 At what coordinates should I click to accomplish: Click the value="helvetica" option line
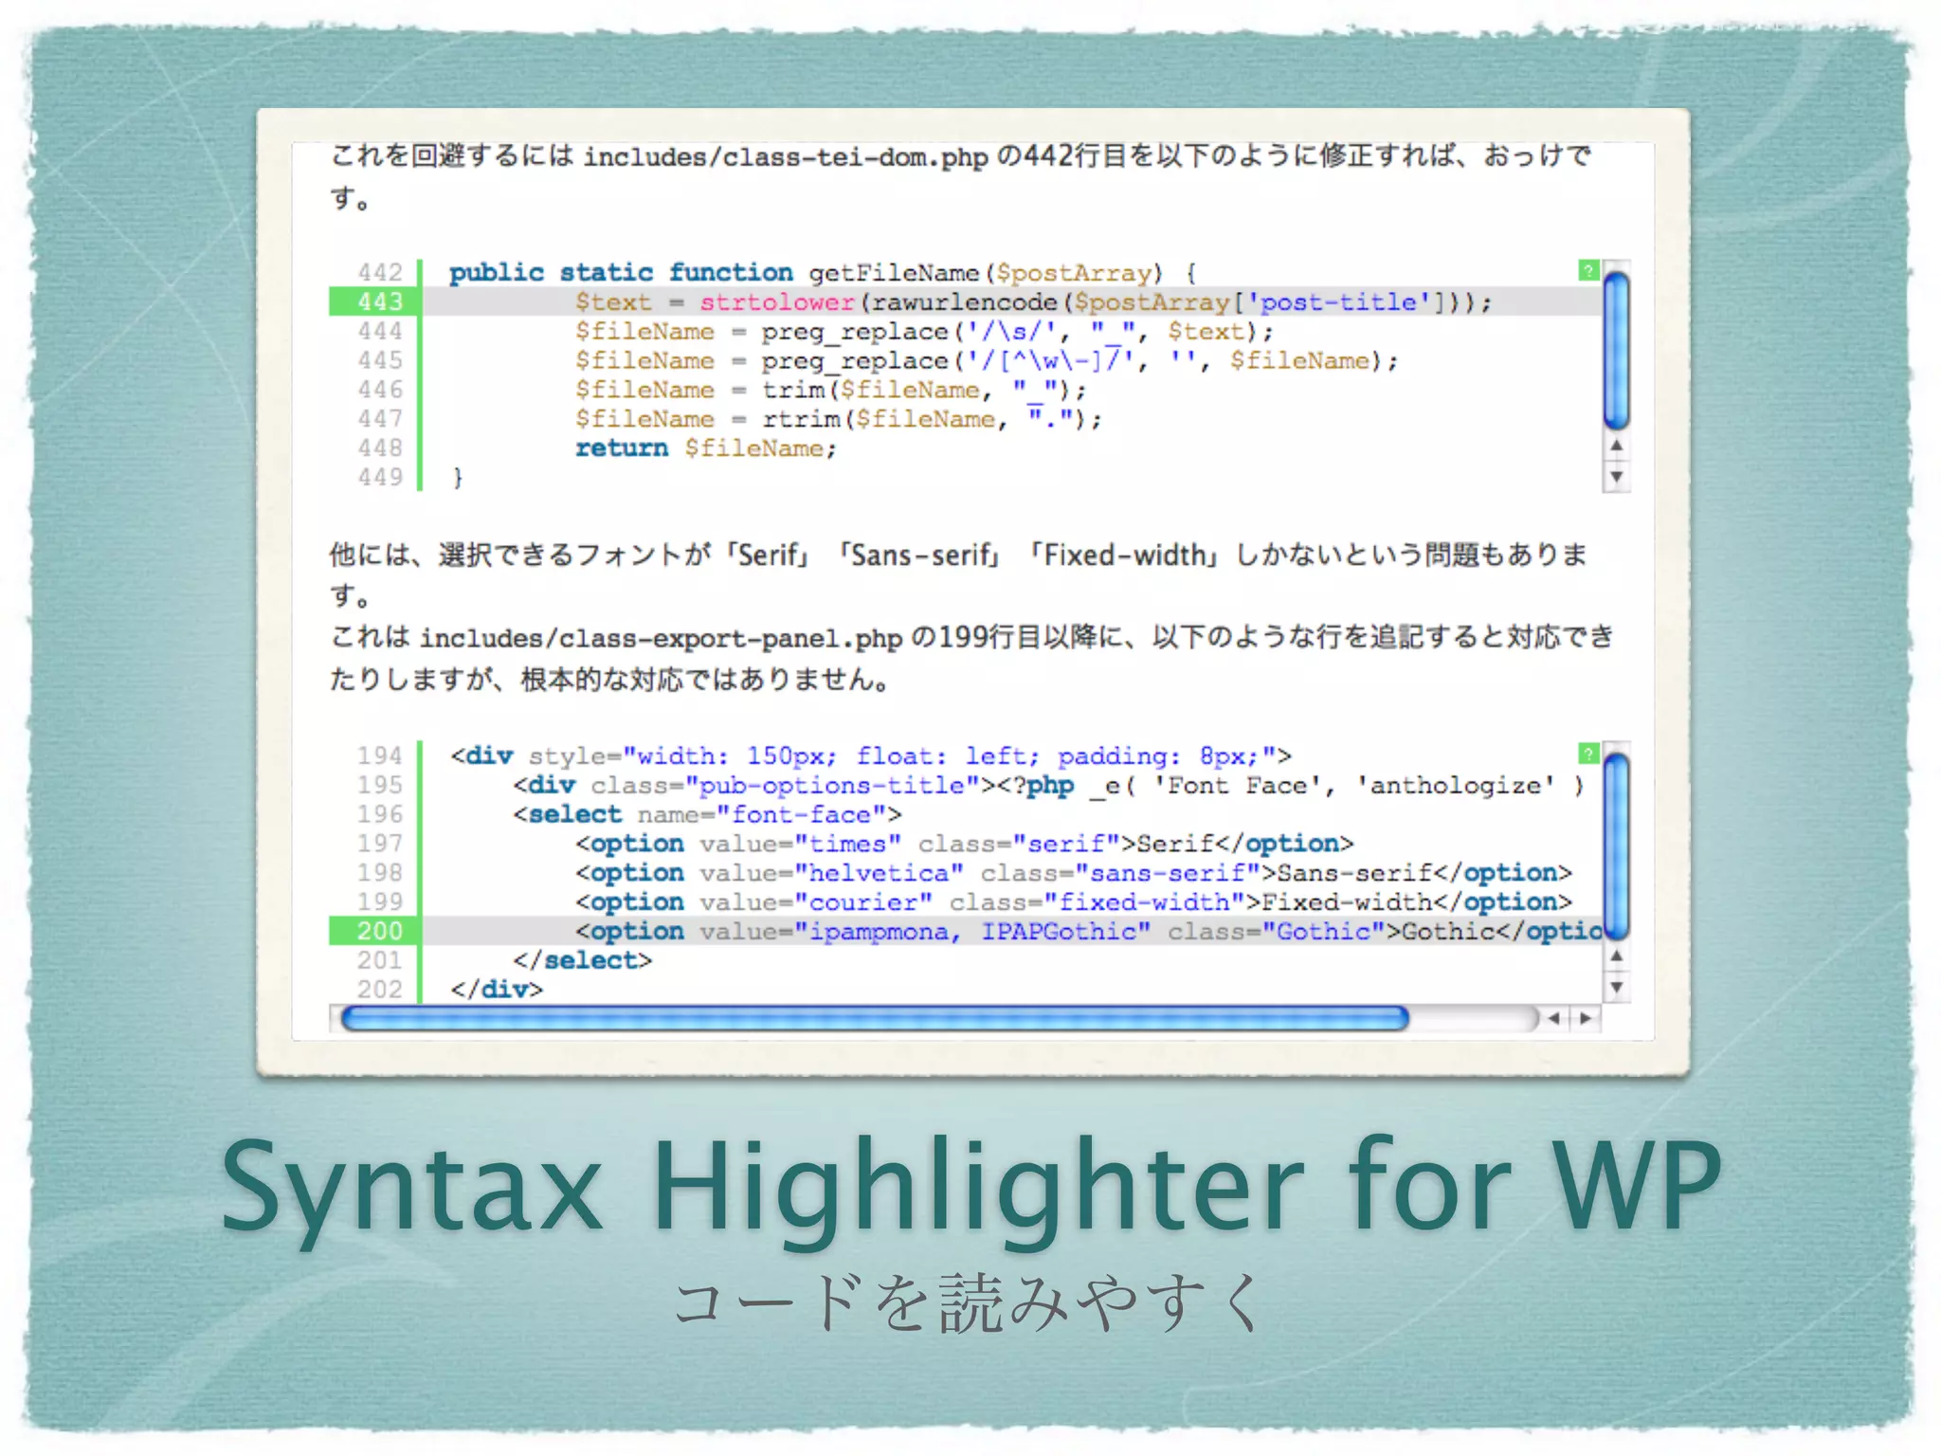click(1074, 873)
